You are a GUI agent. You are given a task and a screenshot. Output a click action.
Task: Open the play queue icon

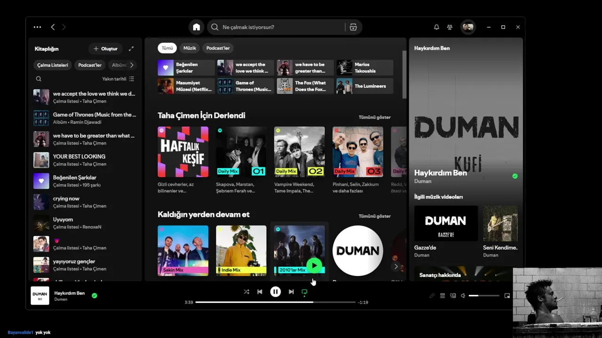(x=442, y=296)
